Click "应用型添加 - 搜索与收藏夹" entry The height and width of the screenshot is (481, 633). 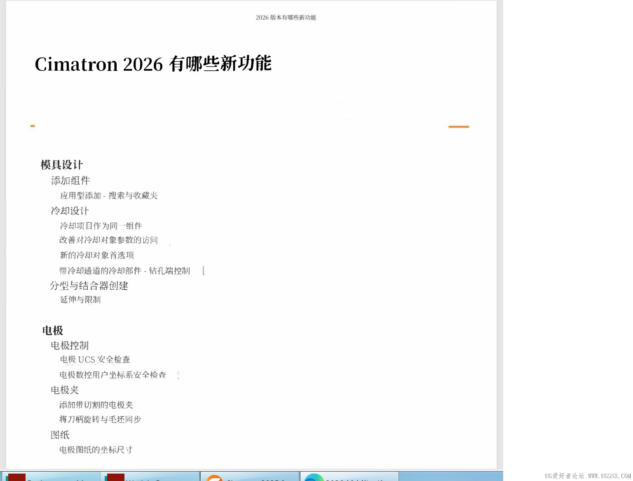(x=109, y=196)
